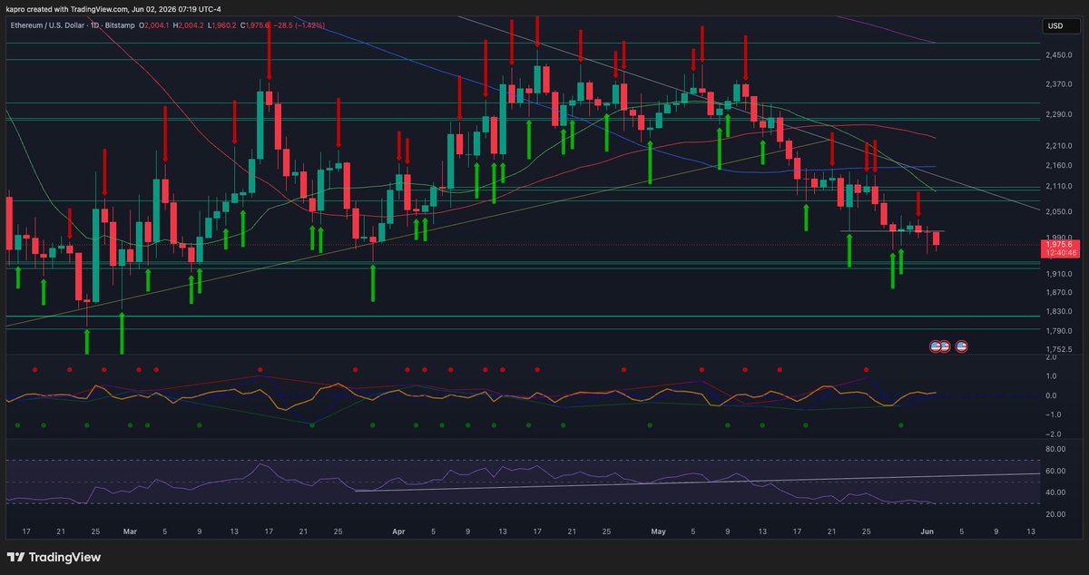Click the leftmost US flag economic event icon
This screenshot has height=575, width=1089.
click(x=936, y=346)
